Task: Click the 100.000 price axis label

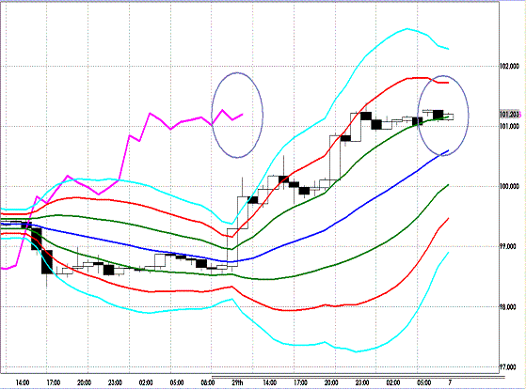Action: [x=509, y=186]
